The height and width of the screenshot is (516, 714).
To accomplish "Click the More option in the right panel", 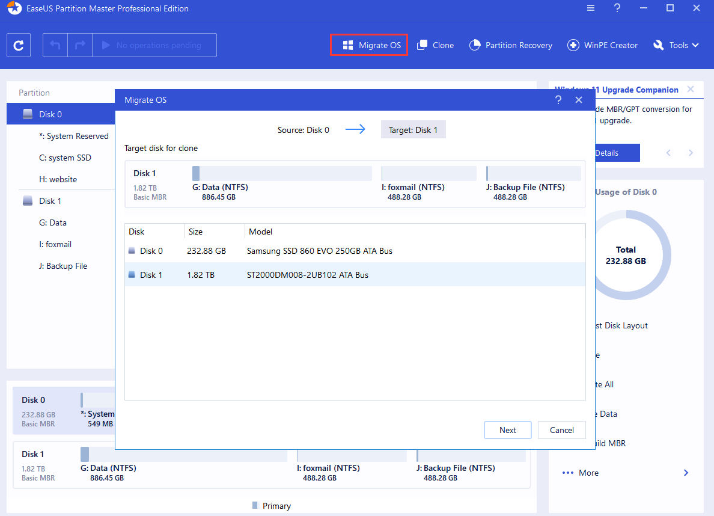I will point(588,473).
